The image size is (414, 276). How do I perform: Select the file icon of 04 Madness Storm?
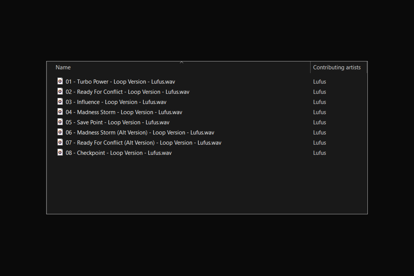coord(60,112)
